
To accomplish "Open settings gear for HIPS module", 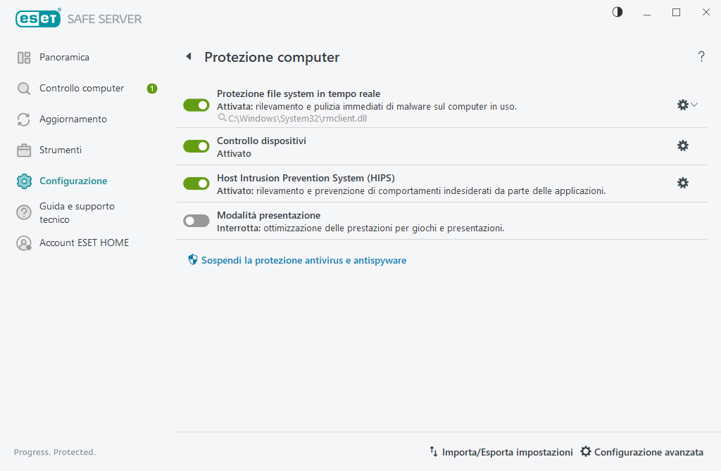I will [x=682, y=183].
